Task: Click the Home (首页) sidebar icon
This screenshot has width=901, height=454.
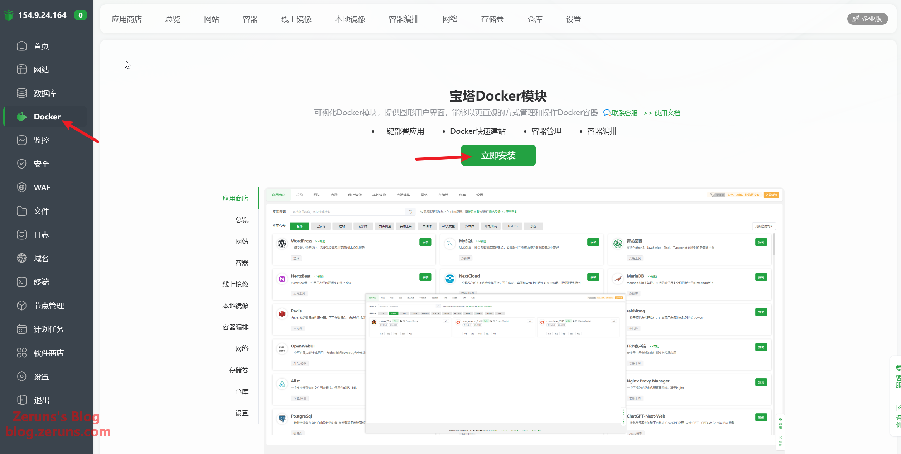Action: (x=21, y=46)
